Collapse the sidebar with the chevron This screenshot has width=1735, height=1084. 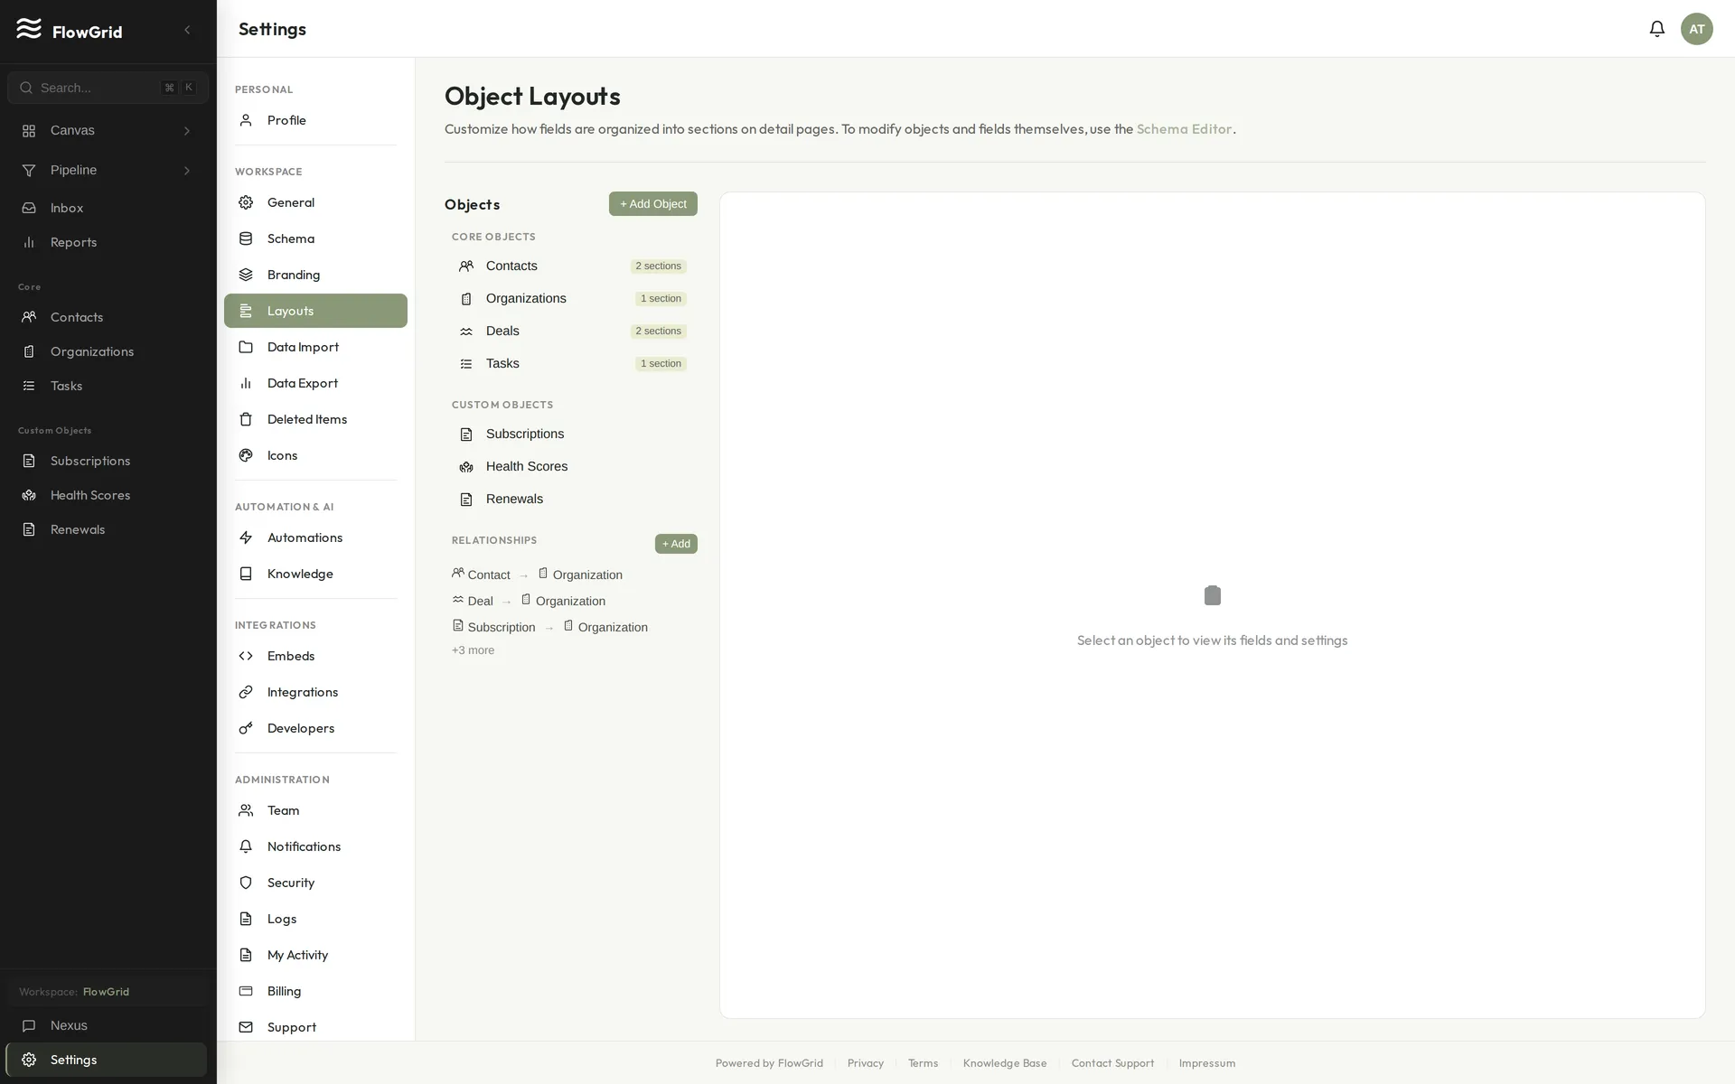click(x=187, y=30)
